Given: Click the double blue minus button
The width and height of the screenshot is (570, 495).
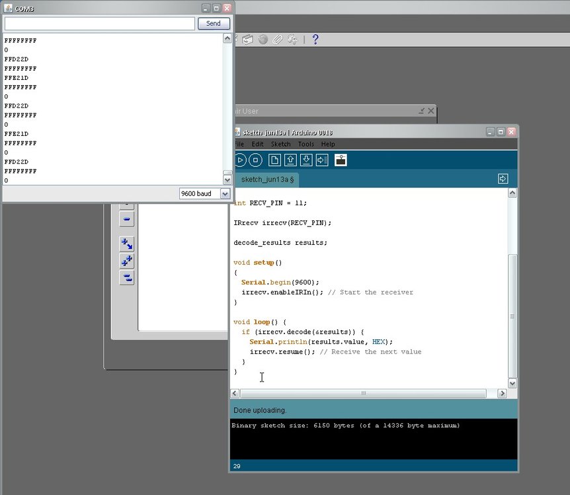Looking at the screenshot, I should [126, 278].
